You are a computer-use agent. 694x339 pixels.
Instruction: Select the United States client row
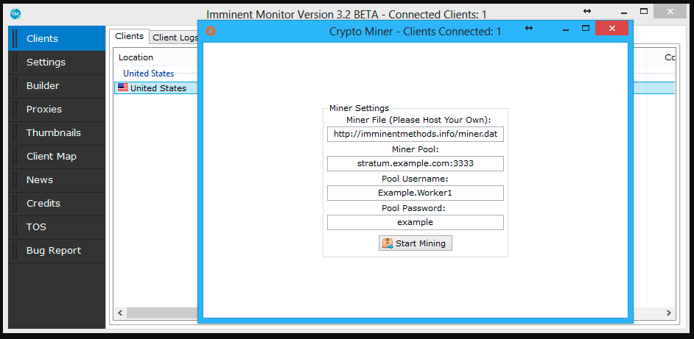click(155, 88)
